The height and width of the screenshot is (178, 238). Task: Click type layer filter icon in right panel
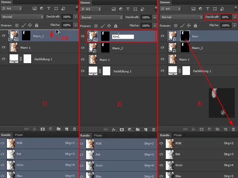pos(207,9)
